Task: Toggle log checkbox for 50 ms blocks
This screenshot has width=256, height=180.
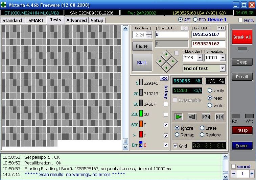Action: click(x=166, y=104)
